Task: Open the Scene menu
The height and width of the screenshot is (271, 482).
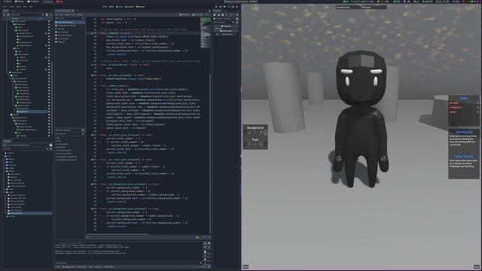Action: coord(5,7)
